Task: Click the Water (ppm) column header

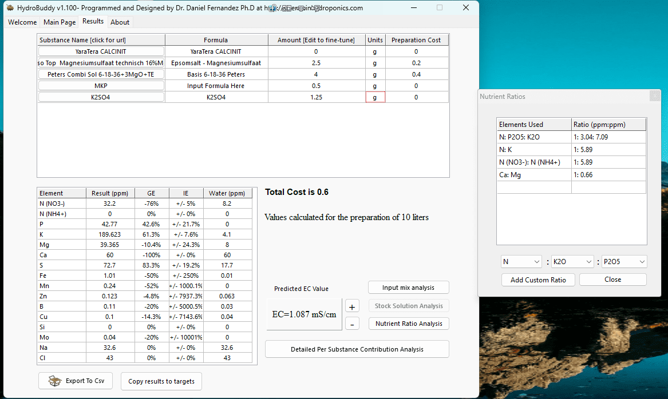Action: 227,193
